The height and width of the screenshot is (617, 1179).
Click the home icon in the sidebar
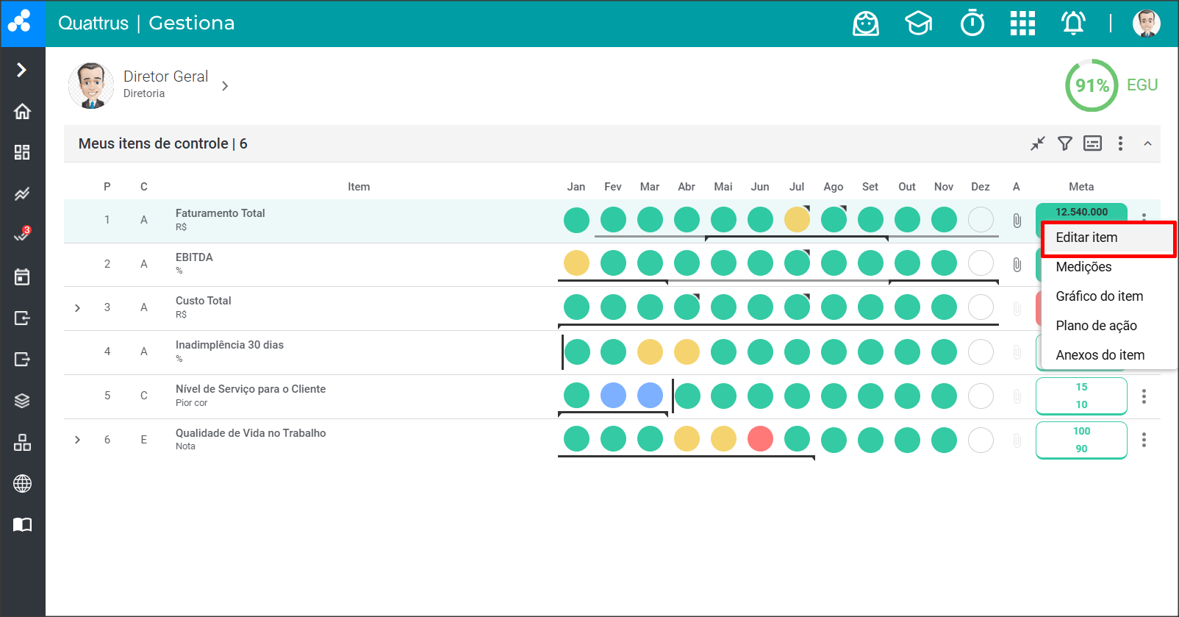click(x=22, y=111)
